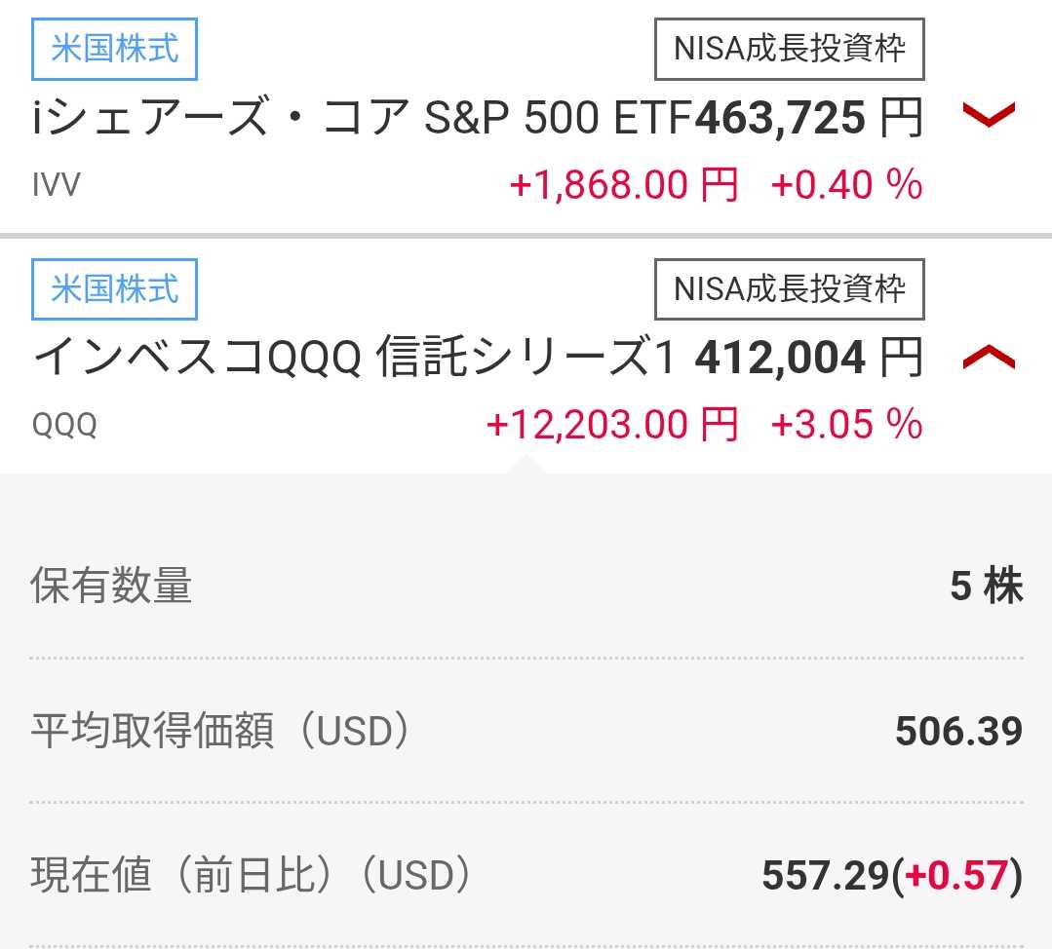Image resolution: width=1052 pixels, height=949 pixels.
Task: Select NISA成長投資枠 badge for the S&P 500 ETF
Action: click(789, 50)
